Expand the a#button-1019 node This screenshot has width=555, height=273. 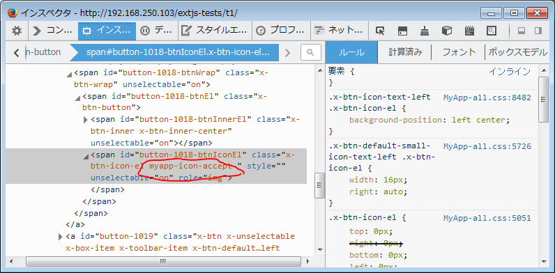click(61, 236)
